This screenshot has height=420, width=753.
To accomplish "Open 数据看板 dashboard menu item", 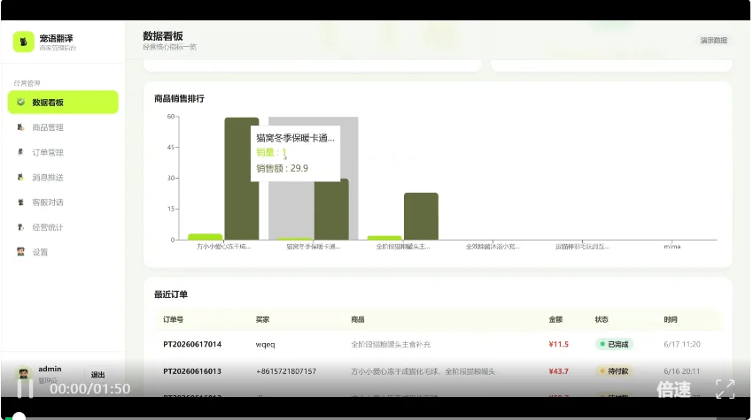I will click(x=63, y=102).
